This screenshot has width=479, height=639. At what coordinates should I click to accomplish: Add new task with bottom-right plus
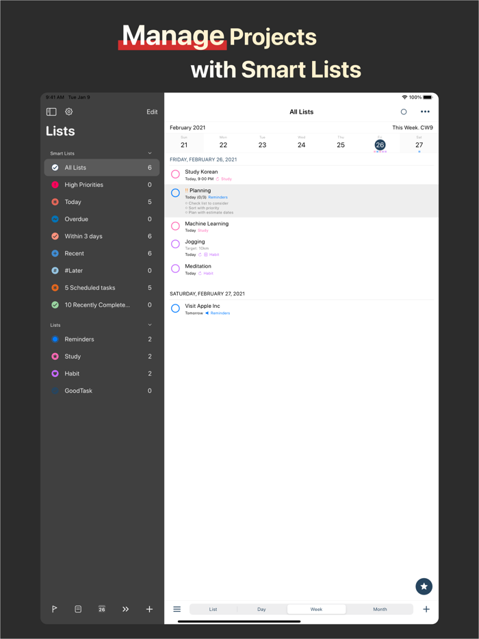426,609
